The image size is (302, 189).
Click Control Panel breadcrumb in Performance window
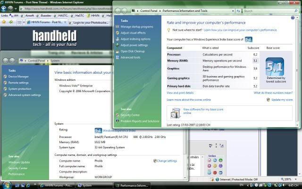(149, 11)
